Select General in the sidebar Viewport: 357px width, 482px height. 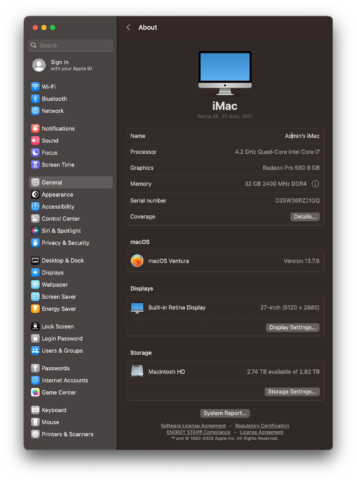pyautogui.click(x=70, y=182)
